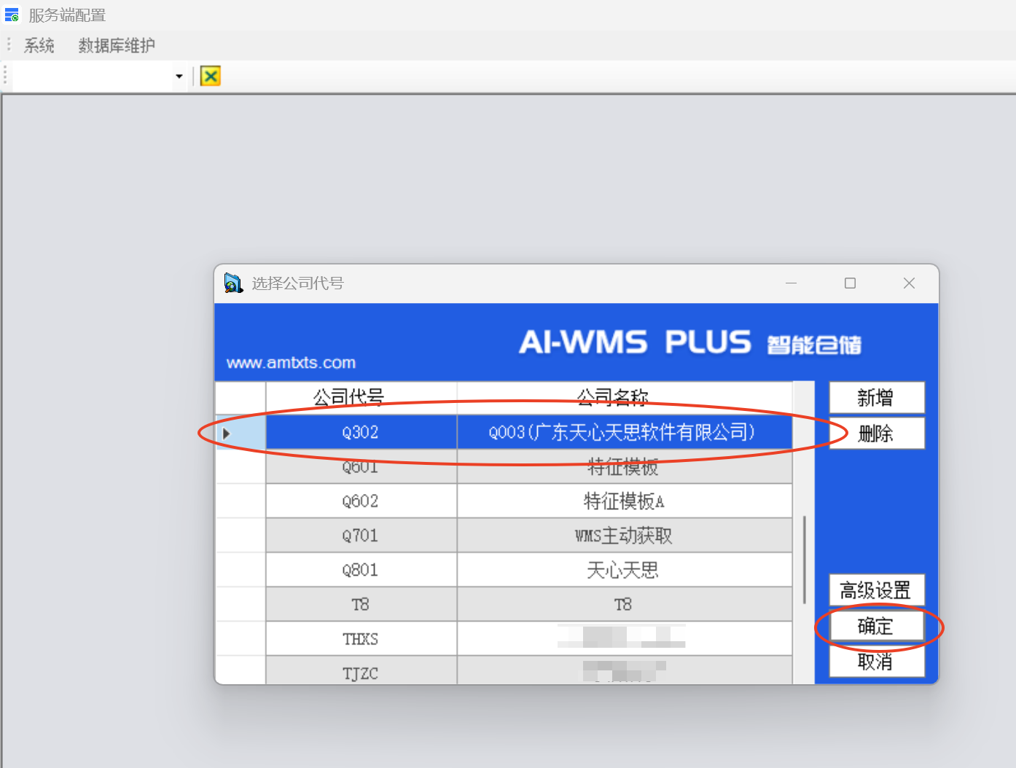Confirm with the 确定 button
The height and width of the screenshot is (768, 1016).
pos(877,626)
